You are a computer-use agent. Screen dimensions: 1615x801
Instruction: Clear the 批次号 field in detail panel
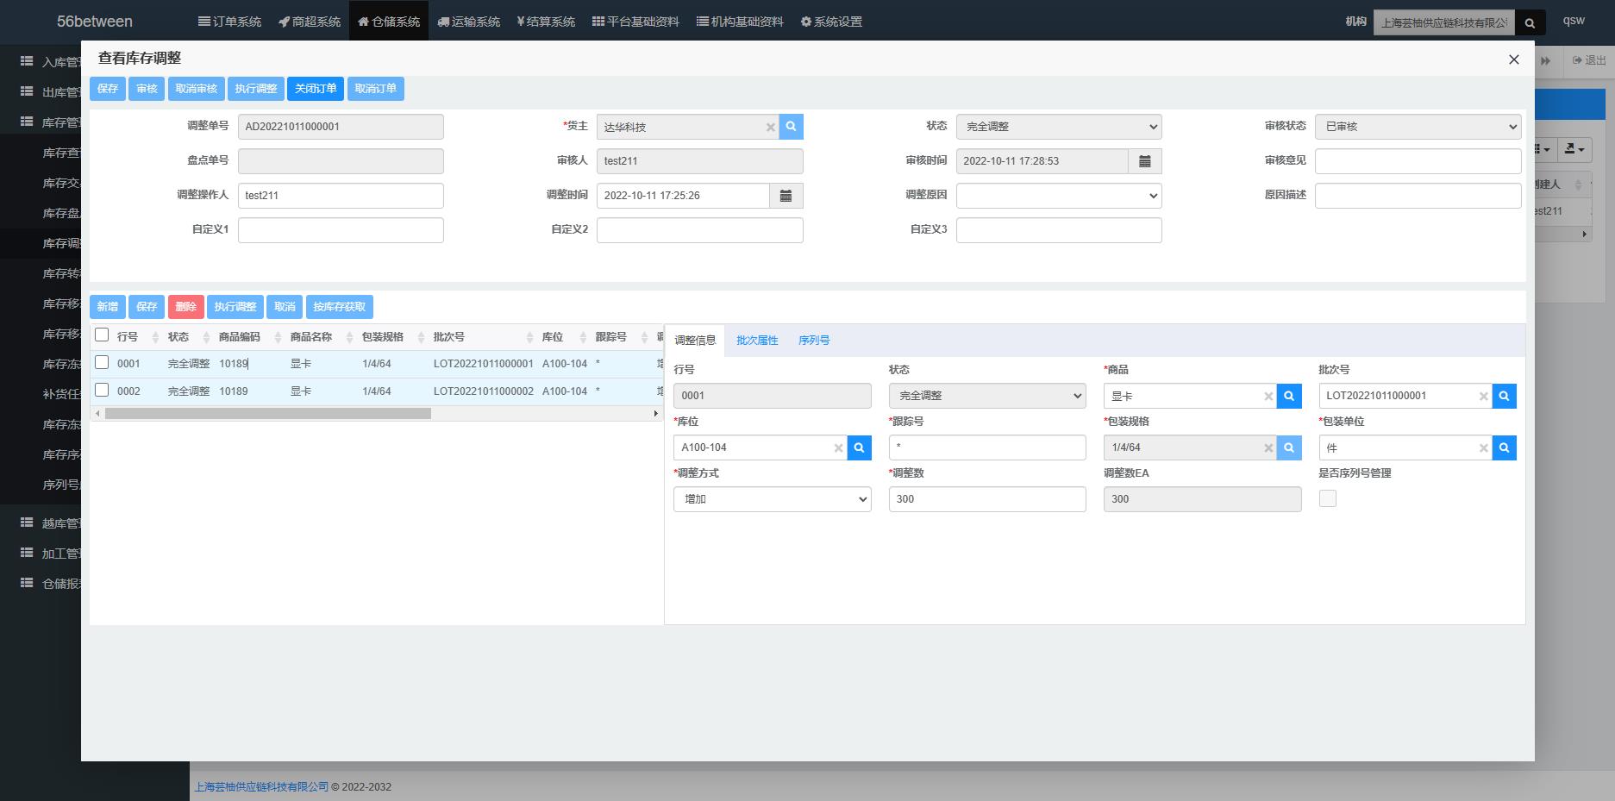click(x=1483, y=397)
